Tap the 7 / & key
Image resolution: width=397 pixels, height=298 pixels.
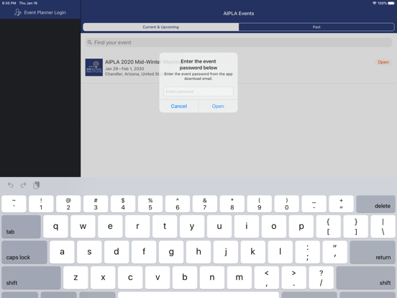coord(205,204)
